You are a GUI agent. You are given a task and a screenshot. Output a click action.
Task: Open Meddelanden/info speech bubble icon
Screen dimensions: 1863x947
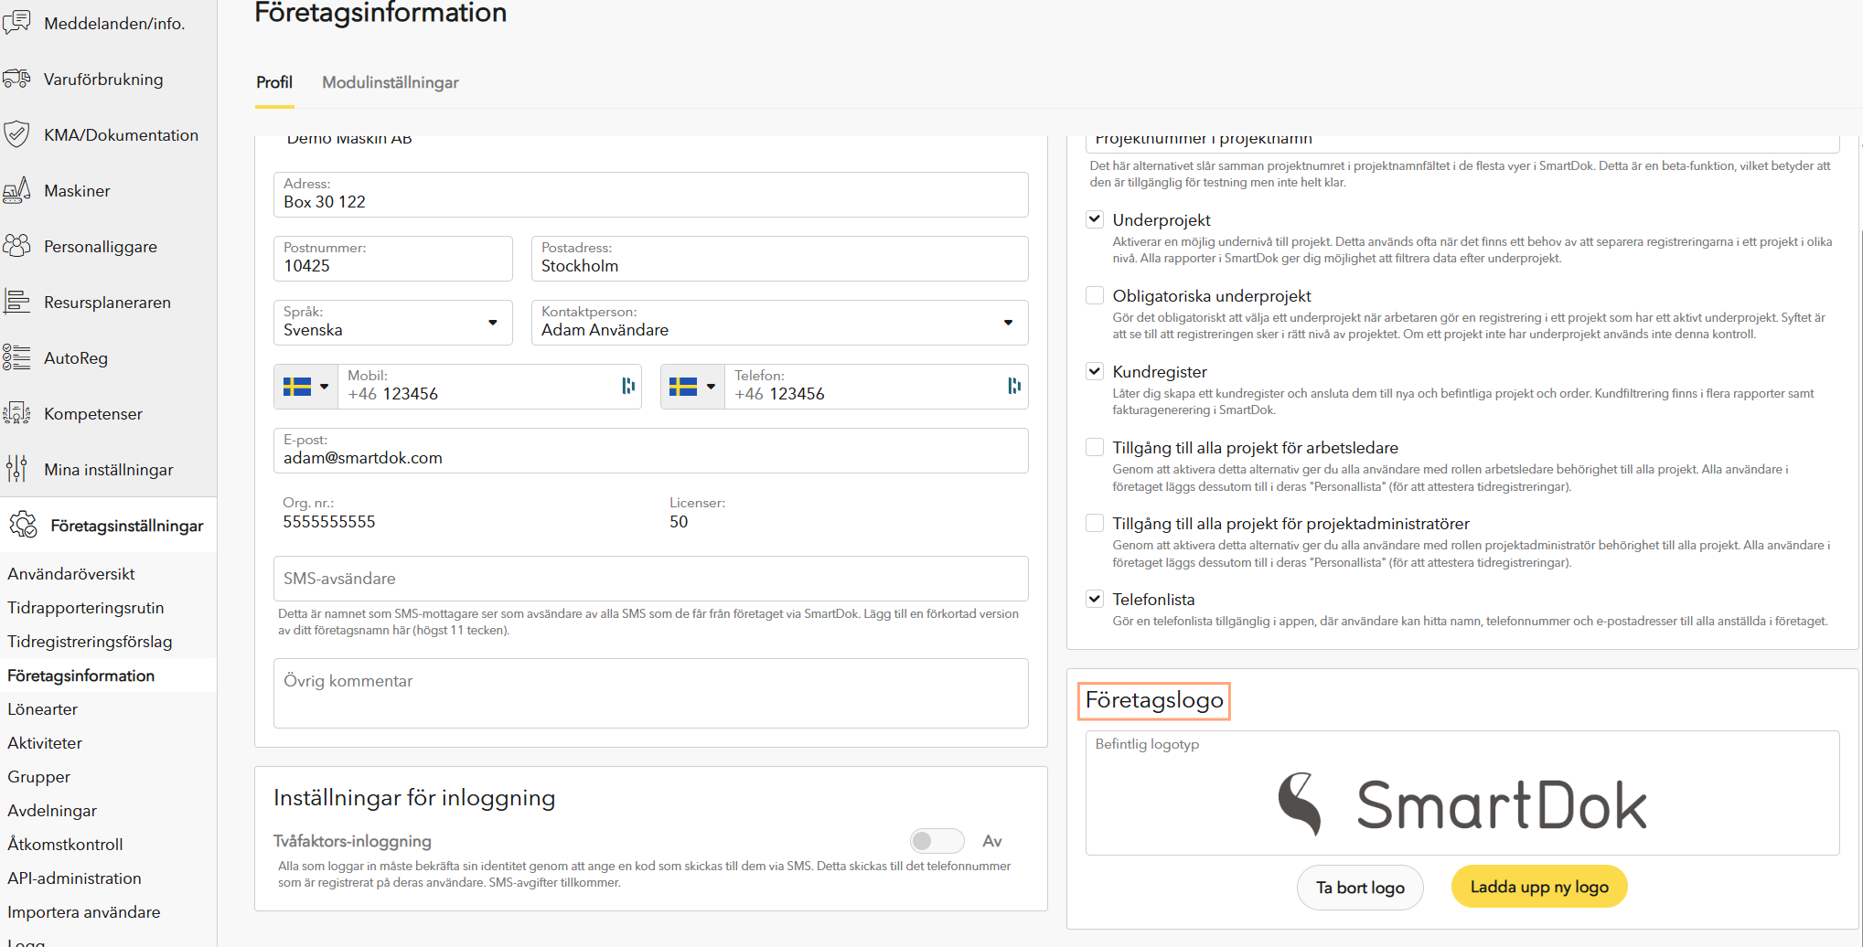click(x=16, y=22)
